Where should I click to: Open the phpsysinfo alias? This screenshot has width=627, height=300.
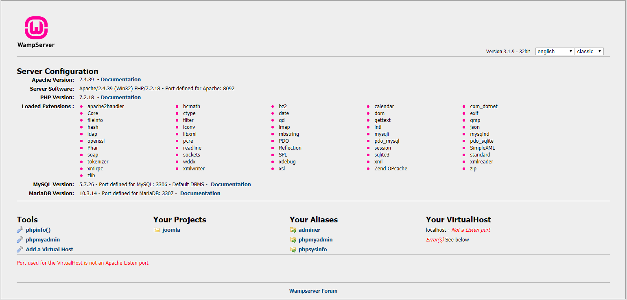click(312, 250)
